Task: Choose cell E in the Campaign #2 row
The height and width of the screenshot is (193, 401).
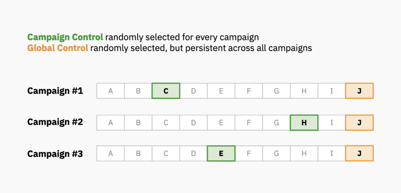Action: [221, 122]
